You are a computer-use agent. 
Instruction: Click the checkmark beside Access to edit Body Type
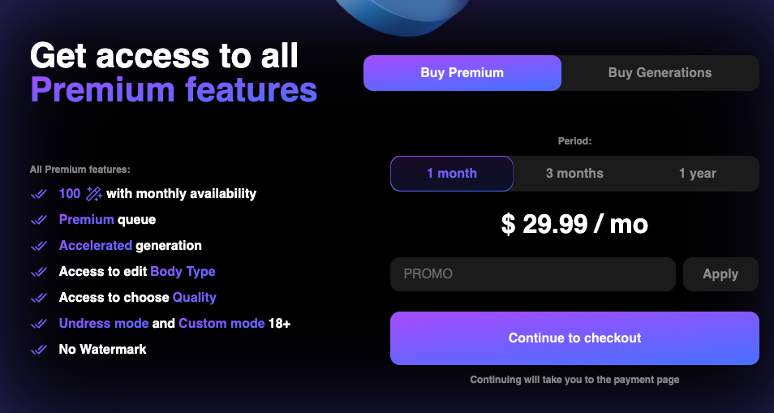(38, 272)
